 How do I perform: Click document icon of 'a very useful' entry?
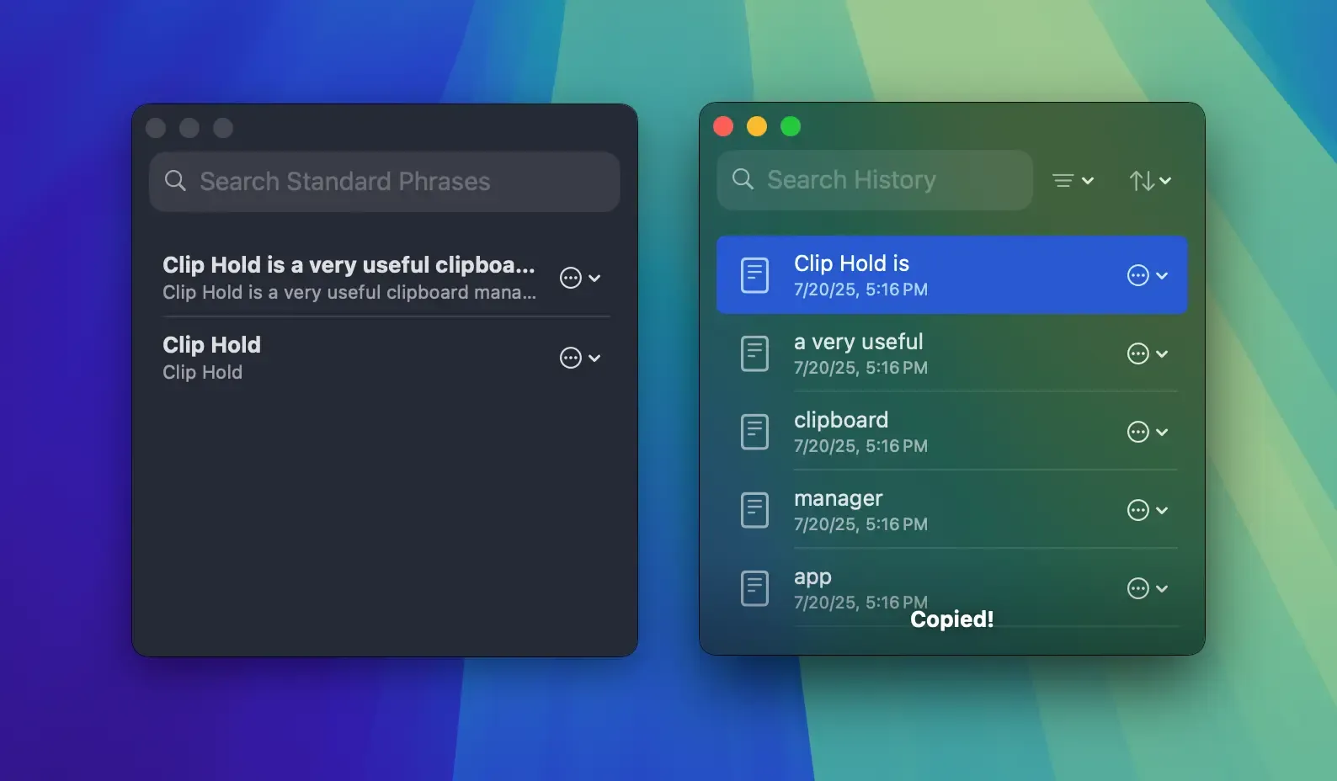pyautogui.click(x=754, y=353)
